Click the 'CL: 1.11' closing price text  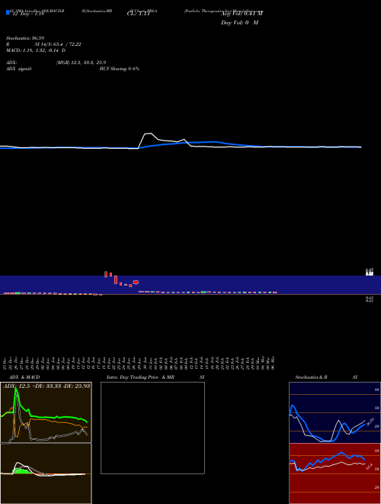click(x=138, y=14)
